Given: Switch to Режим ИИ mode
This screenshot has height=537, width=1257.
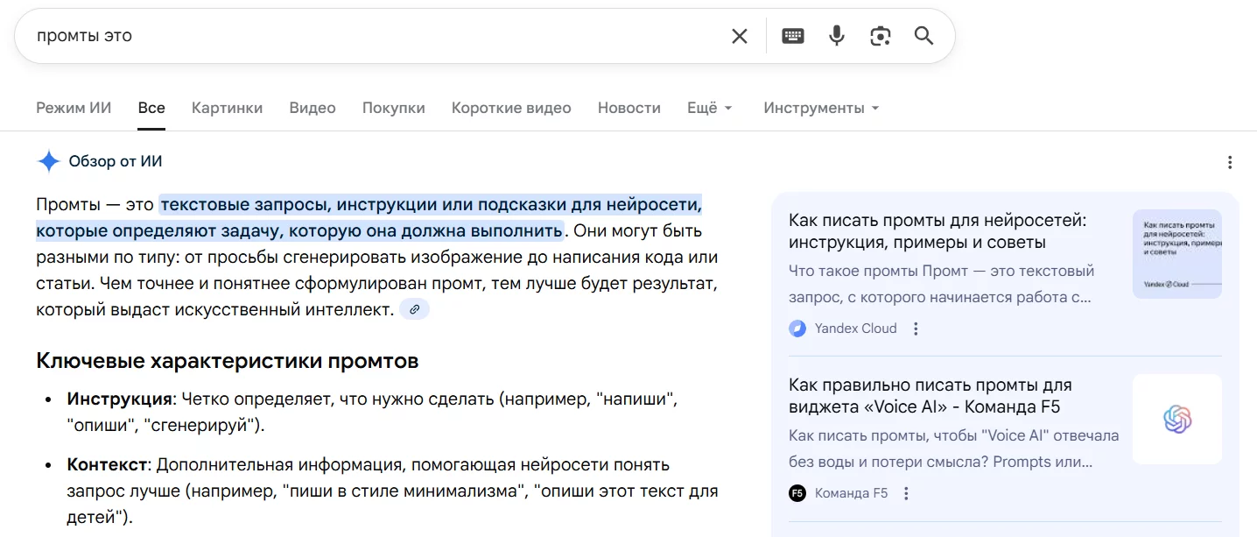Looking at the screenshot, I should (x=73, y=107).
